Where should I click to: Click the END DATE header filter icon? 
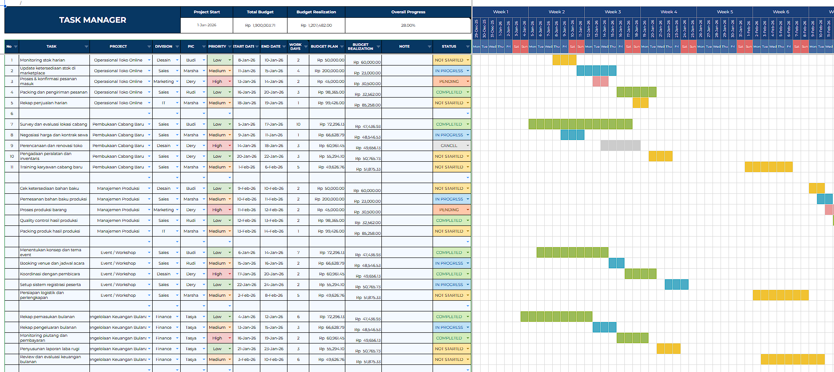284,47
